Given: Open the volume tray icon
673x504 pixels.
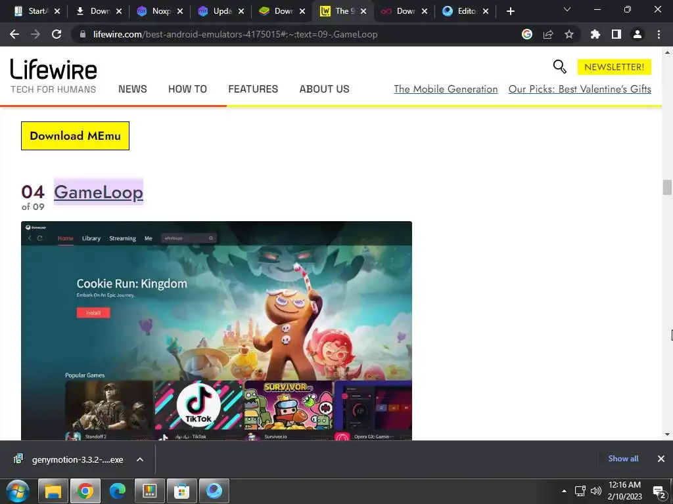Looking at the screenshot, I should [595, 491].
